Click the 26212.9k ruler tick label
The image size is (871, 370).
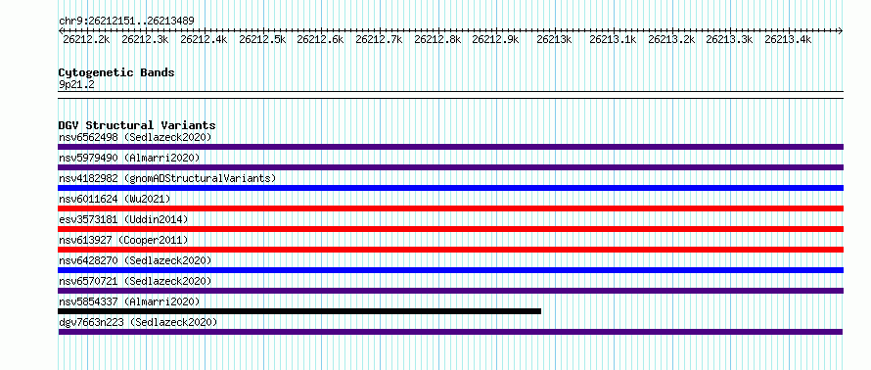[495, 39]
